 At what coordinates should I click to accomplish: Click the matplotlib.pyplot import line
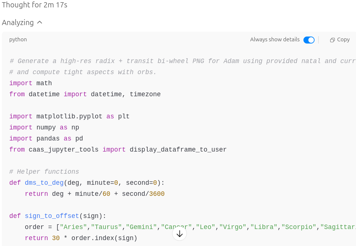69,117
